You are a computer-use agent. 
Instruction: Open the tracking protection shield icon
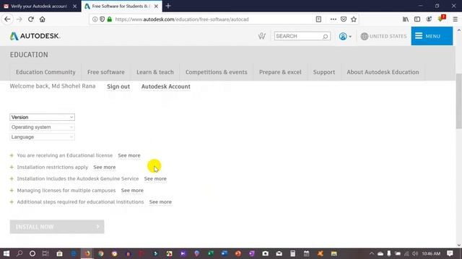point(103,19)
